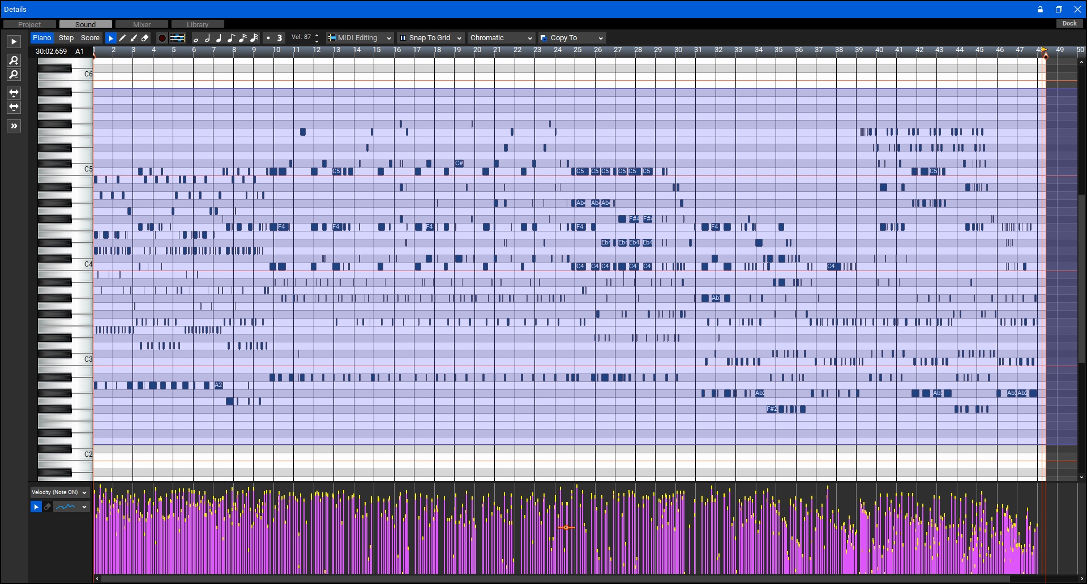The height and width of the screenshot is (584, 1087).
Task: Toggle the grid lines display icon
Action: (177, 38)
